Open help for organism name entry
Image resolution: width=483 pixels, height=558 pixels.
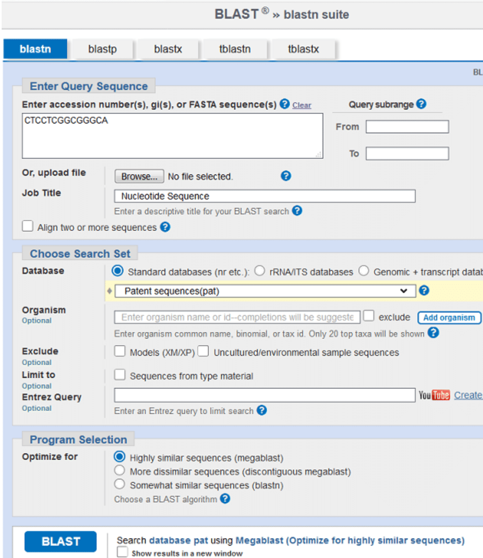tap(433, 333)
